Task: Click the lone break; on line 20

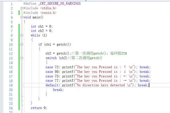Action: [x=58, y=90]
